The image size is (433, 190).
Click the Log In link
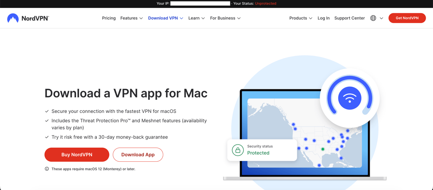click(323, 18)
